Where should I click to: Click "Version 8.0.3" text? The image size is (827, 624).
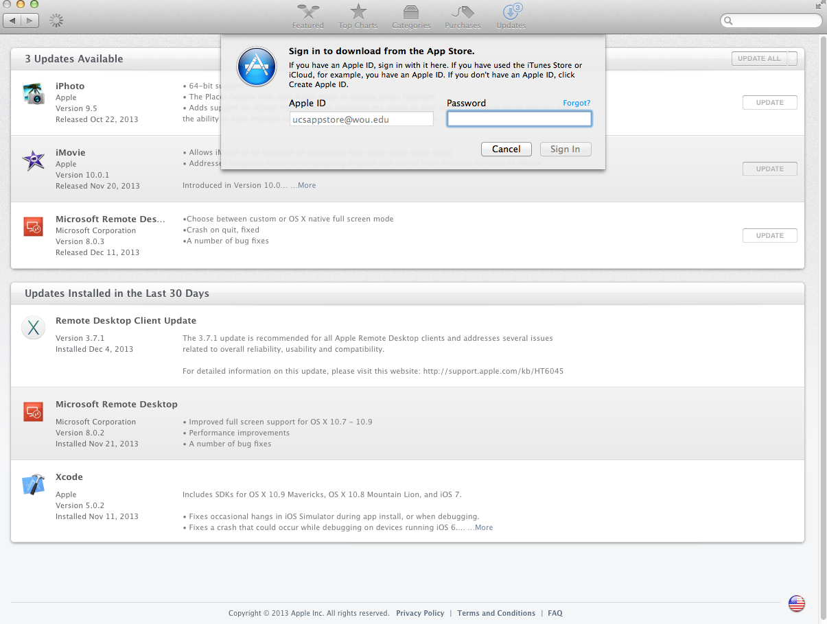(80, 241)
